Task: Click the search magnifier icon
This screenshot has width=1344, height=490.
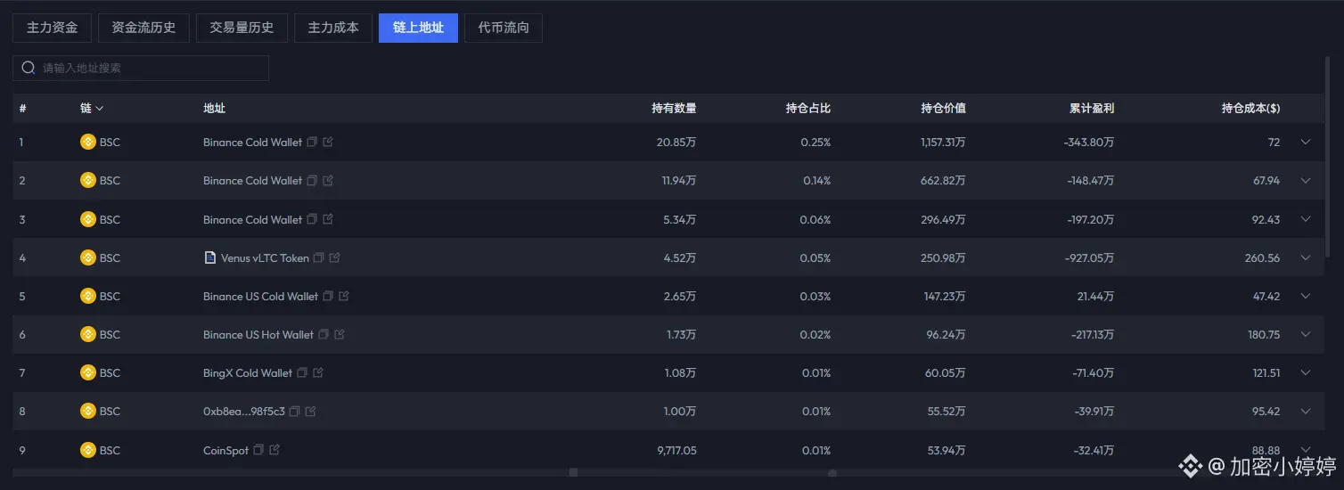Action: pyautogui.click(x=29, y=68)
